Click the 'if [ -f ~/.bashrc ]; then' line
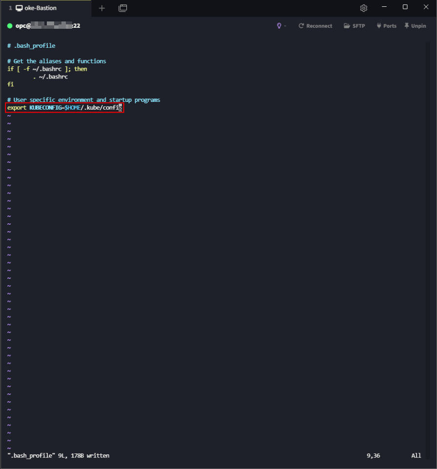The width and height of the screenshot is (437, 469). click(47, 69)
